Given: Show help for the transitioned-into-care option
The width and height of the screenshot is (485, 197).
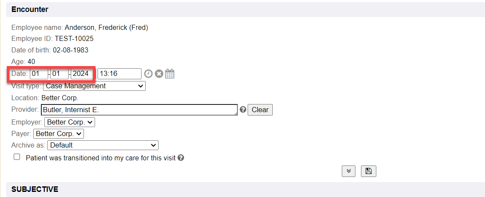Looking at the screenshot, I should [181, 158].
